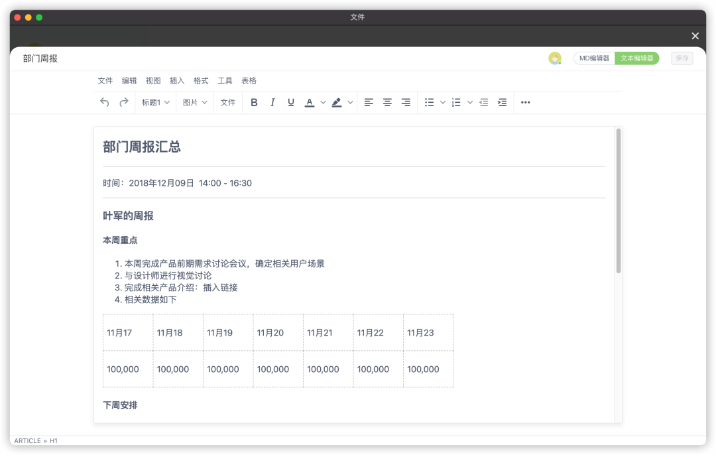Image resolution: width=716 pixels, height=455 pixels.
Task: Open the 表格 menu
Action: 249,80
